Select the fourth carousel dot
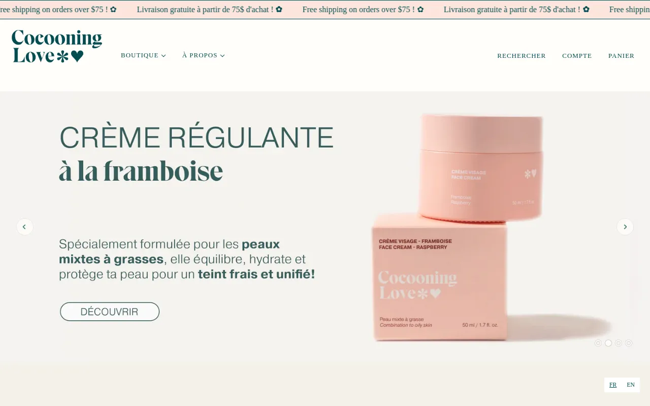650x406 pixels. click(x=629, y=343)
